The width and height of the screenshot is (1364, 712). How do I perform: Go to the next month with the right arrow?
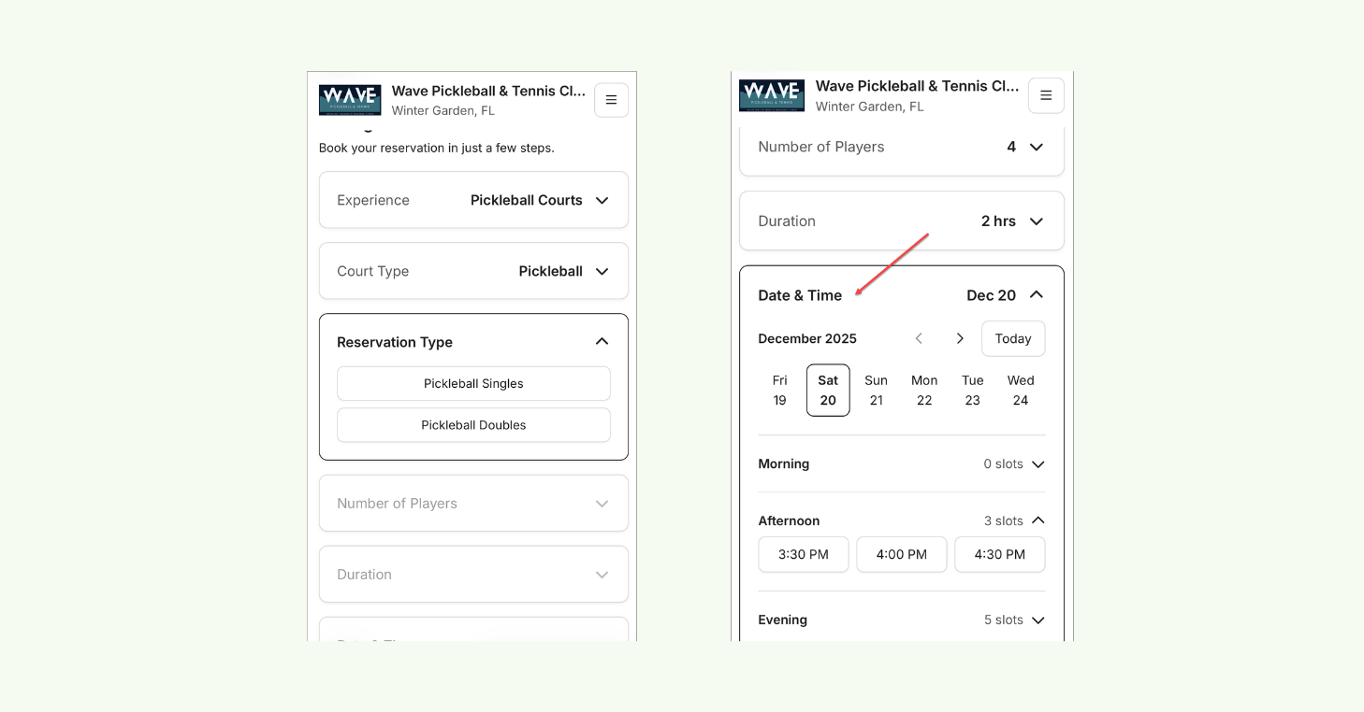click(x=960, y=338)
